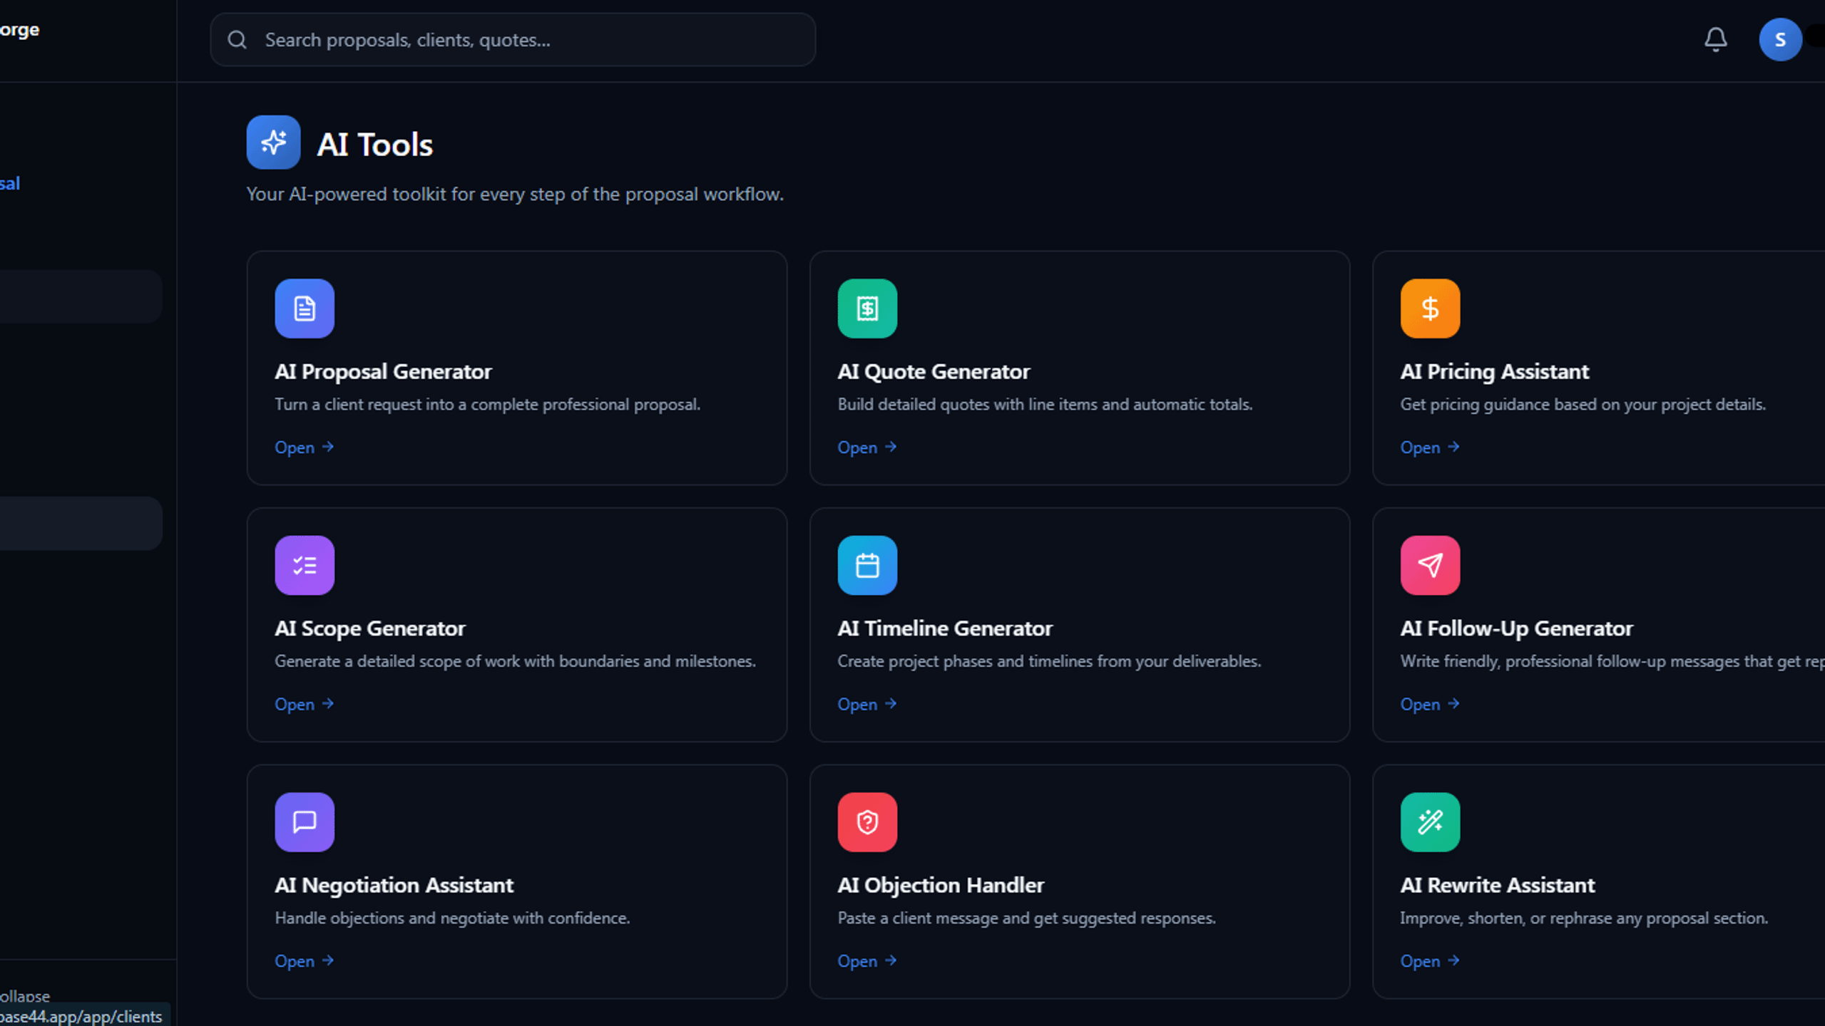Open the AI Objection Handler tool link
Image resolution: width=1825 pixels, height=1026 pixels.
pos(867,961)
